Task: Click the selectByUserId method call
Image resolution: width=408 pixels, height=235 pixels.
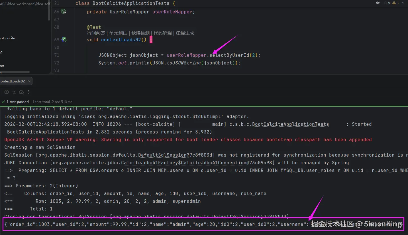Action: click(229, 55)
